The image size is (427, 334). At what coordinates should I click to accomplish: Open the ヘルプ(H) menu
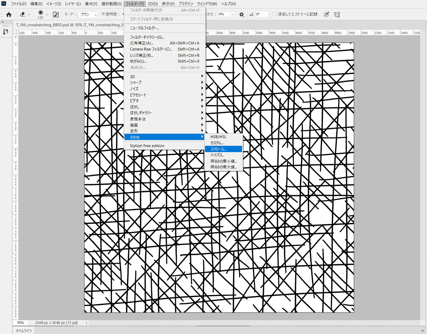pos(228,4)
